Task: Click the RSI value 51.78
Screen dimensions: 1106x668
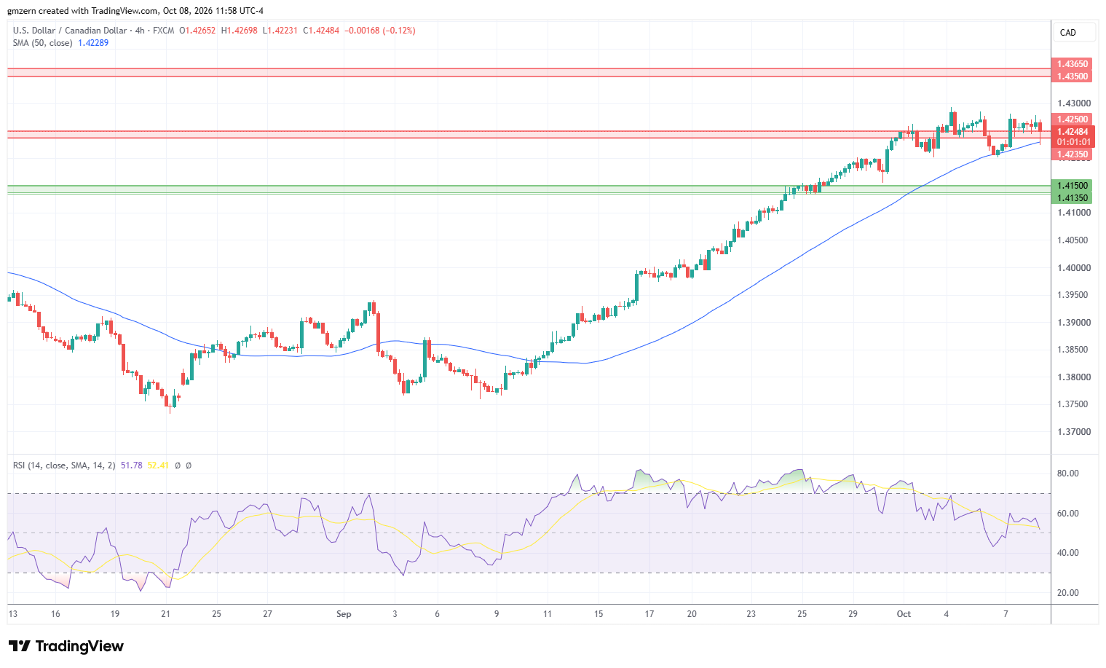Action: [132, 465]
